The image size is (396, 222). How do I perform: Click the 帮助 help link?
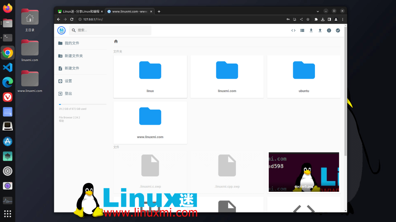(x=61, y=121)
